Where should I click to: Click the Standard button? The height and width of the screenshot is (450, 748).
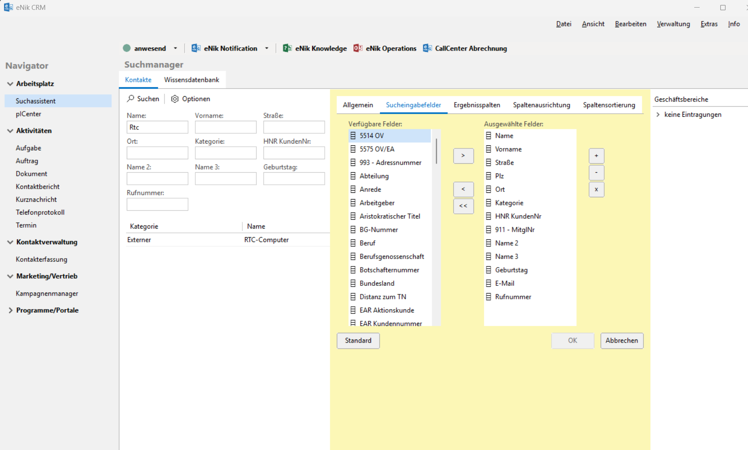pyautogui.click(x=358, y=340)
